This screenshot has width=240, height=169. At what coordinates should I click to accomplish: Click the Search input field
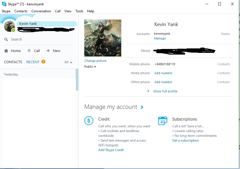click(x=39, y=39)
